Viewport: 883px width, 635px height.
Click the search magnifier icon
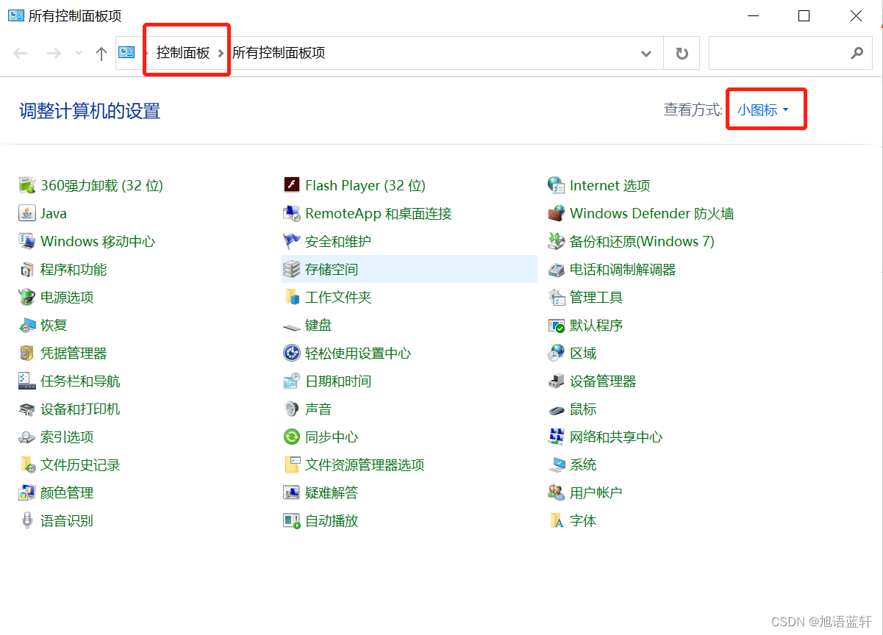coord(857,53)
